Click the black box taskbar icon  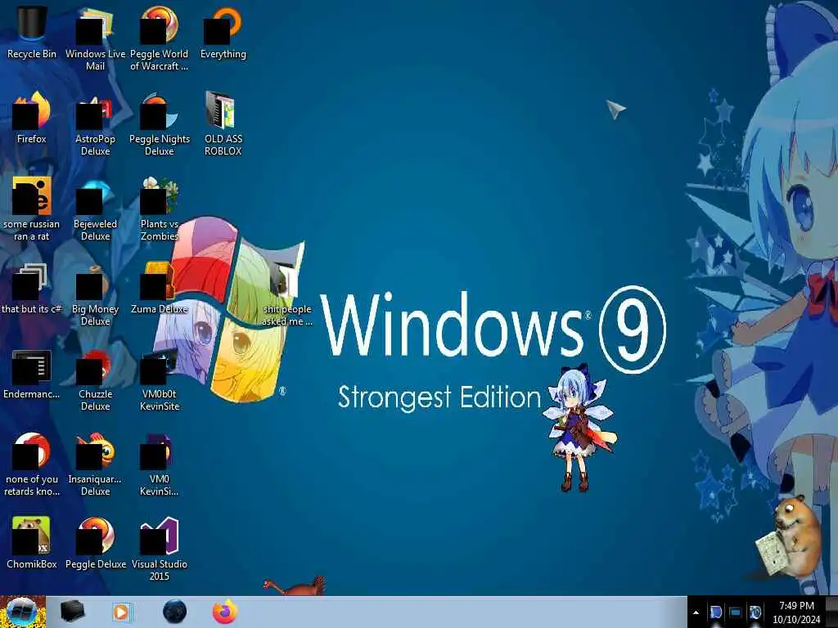[72, 612]
